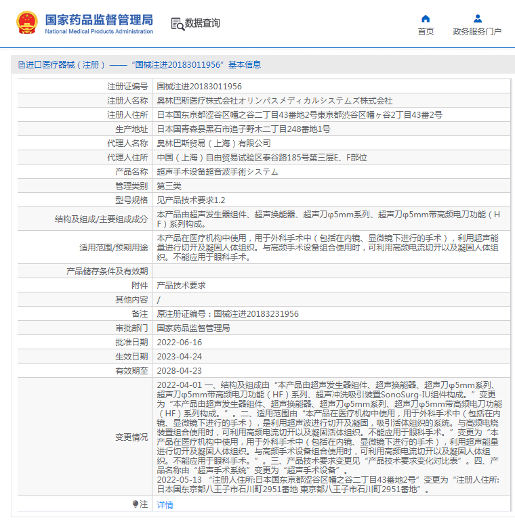The image size is (515, 526).
Task: Click the 产品储存条件及有效期 label
Action: [x=107, y=271]
